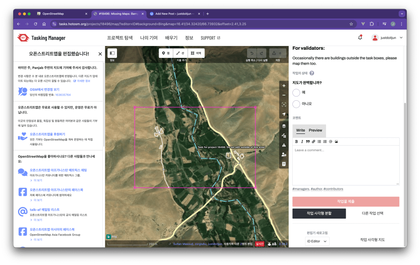Zoom in on the map
The height and width of the screenshot is (265, 420).
pyautogui.click(x=284, y=86)
